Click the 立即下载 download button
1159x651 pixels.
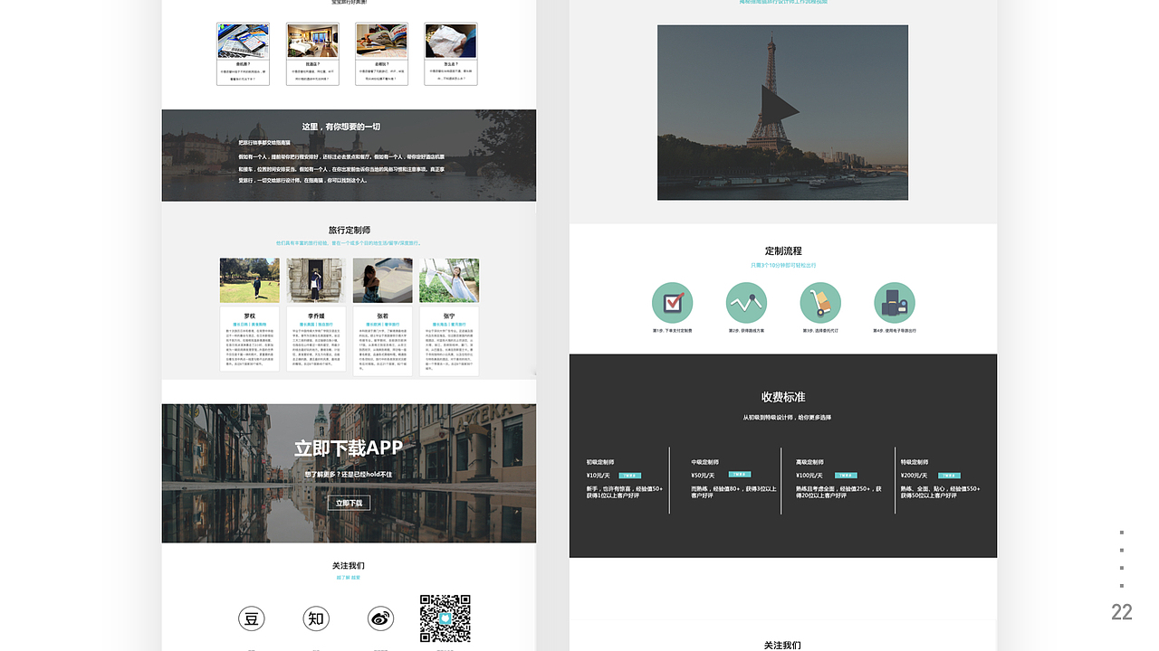(349, 503)
